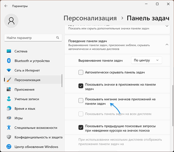174x152 pixels.
Task: Open Игры category
Action: pyautogui.click(x=33, y=118)
